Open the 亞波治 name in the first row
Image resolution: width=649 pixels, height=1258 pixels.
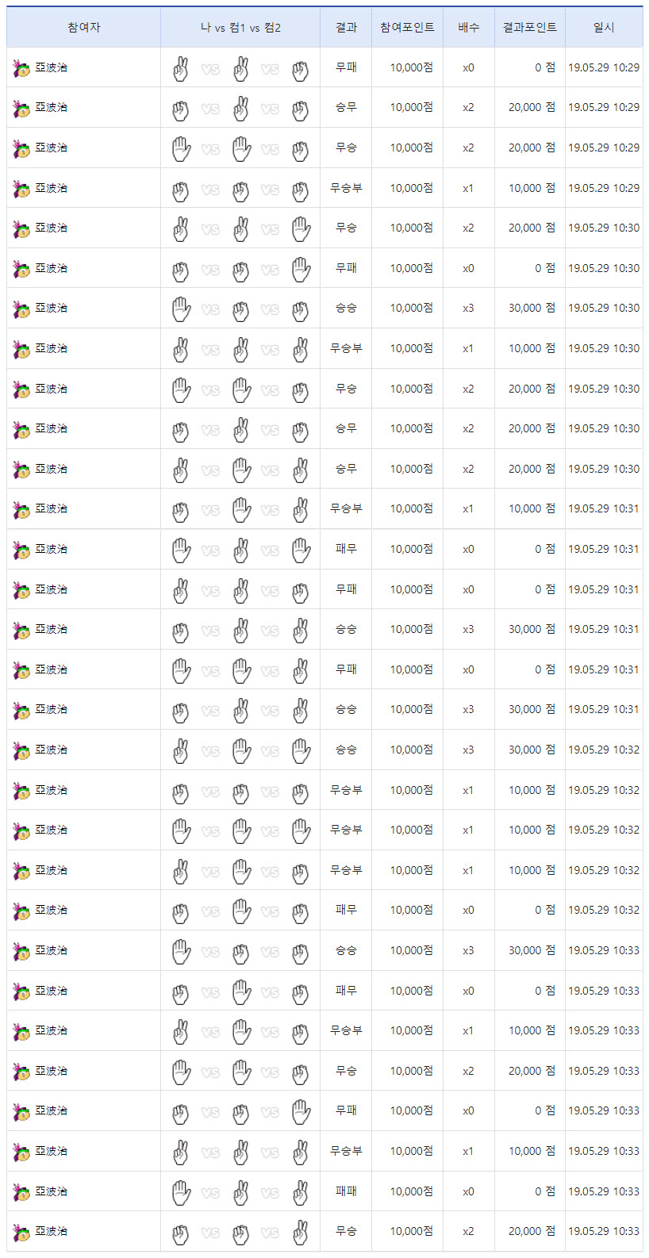pyautogui.click(x=52, y=68)
